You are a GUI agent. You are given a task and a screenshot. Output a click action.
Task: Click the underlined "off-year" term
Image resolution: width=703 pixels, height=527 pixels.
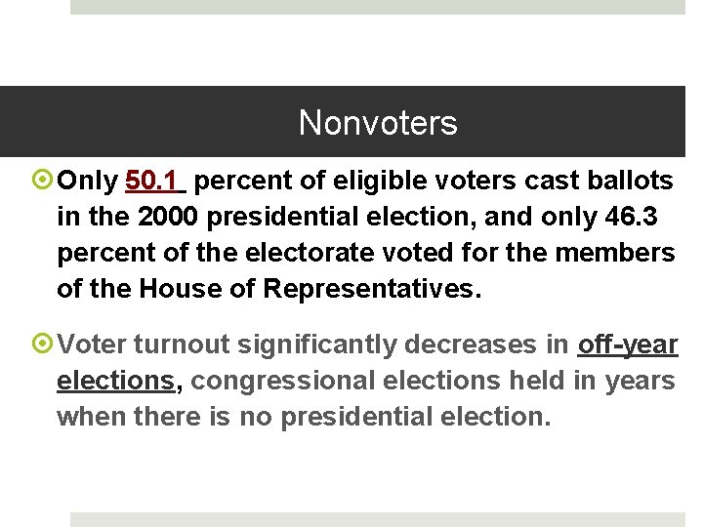click(626, 345)
